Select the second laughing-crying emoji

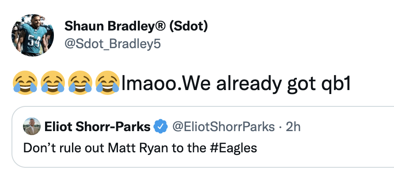click(53, 83)
